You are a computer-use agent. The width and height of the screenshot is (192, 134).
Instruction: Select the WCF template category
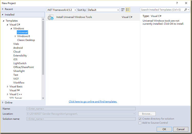(x=16, y=79)
